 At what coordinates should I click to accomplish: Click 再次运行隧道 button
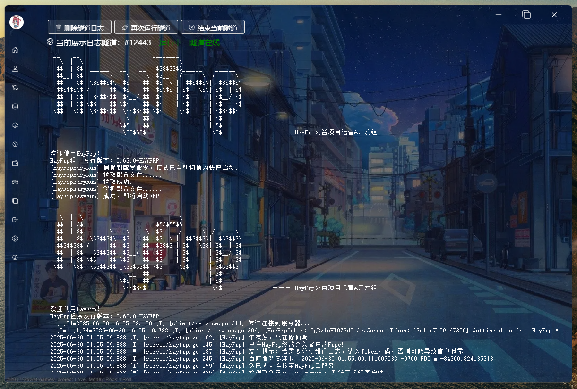pyautogui.click(x=146, y=27)
